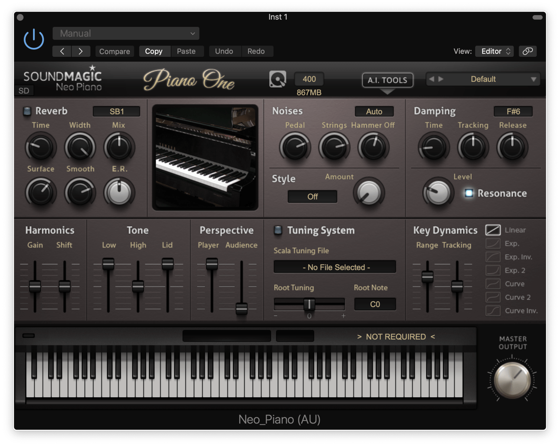Click the Smooth knob
The height and width of the screenshot is (446, 560).
80,192
